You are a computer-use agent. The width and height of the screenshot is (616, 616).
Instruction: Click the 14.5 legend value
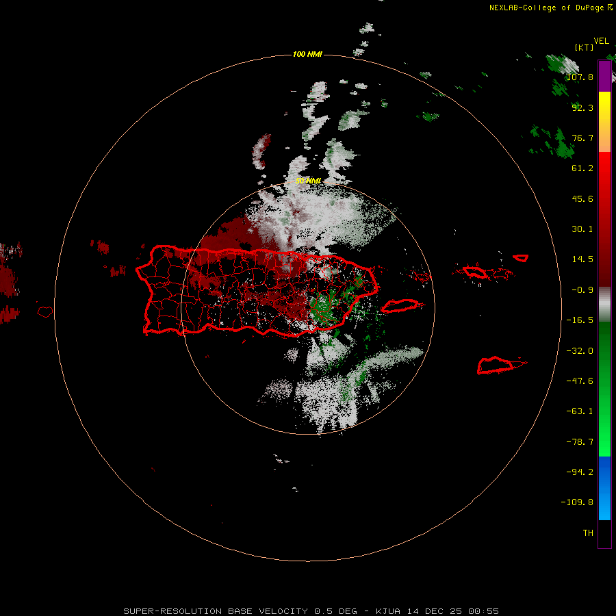coord(582,259)
